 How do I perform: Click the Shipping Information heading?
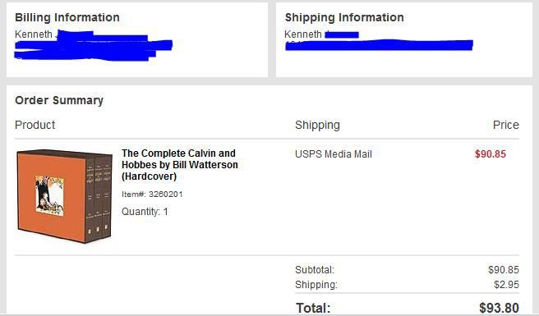344,17
